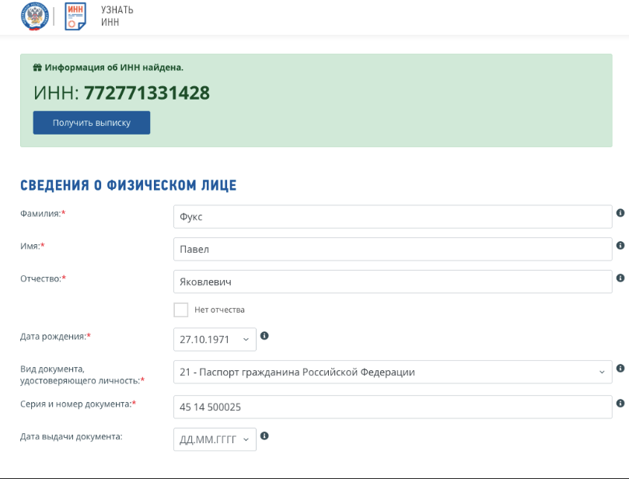Click the УЗНАТЬ ИНН header title
Viewport: 629px width, 479px height.
pos(117,16)
